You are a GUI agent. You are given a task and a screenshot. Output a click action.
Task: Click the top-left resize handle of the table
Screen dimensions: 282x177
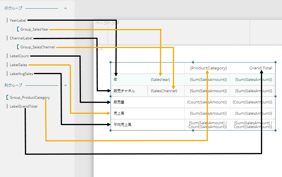111,62
